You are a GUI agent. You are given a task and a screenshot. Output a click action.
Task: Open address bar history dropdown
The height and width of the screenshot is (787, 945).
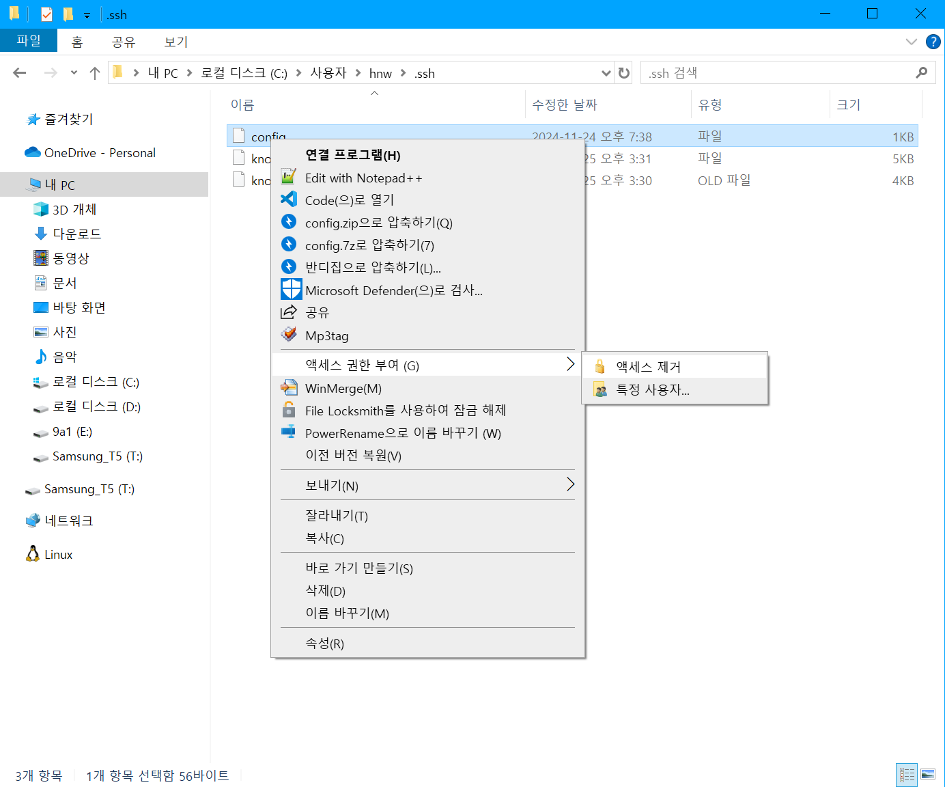[606, 73]
